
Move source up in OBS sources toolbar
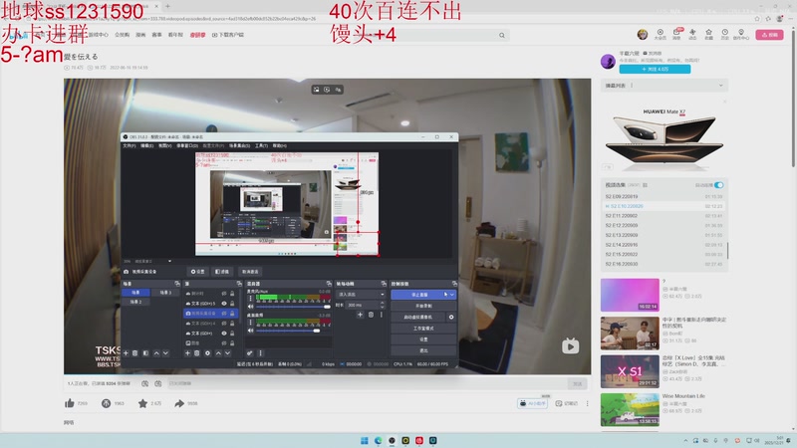[218, 353]
